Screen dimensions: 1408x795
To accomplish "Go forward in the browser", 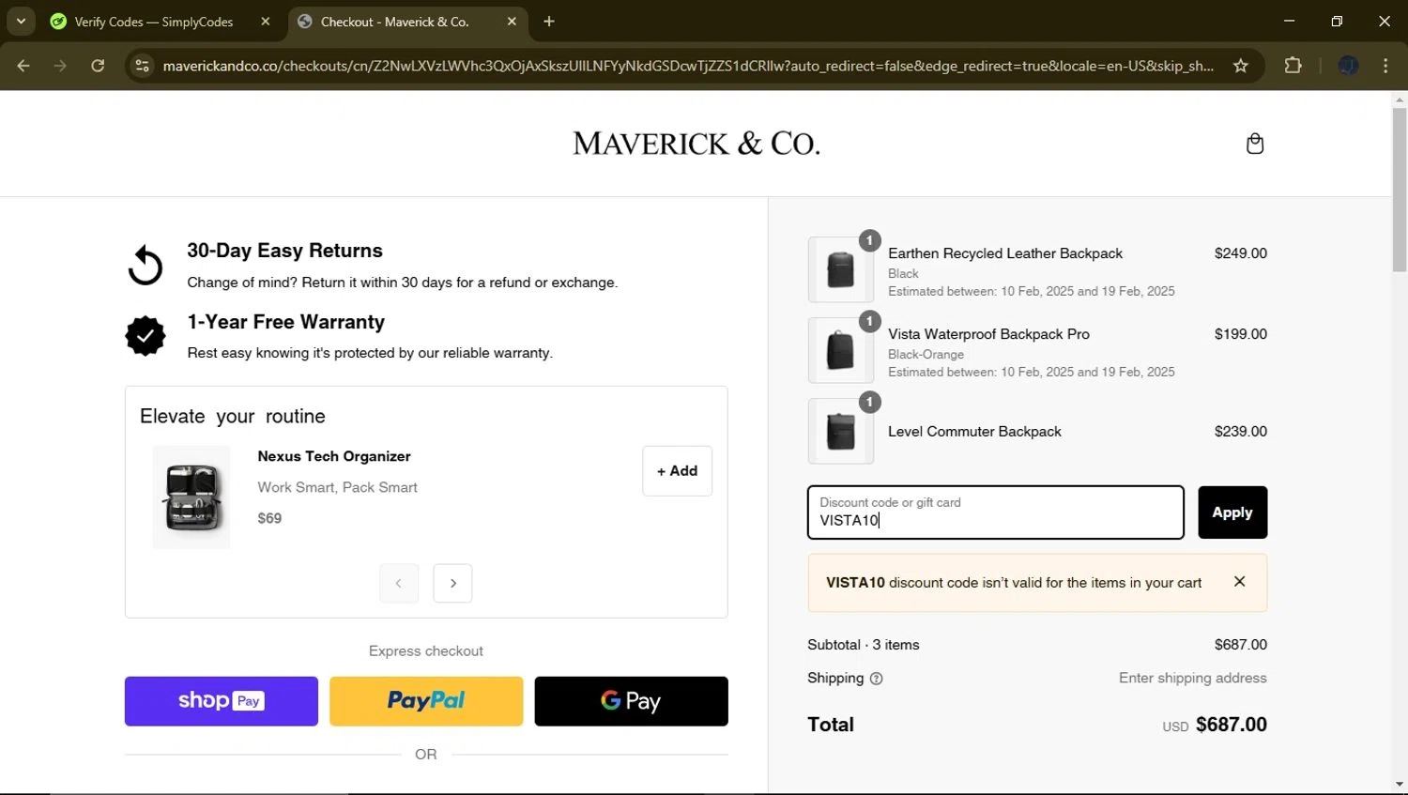I will (60, 66).
